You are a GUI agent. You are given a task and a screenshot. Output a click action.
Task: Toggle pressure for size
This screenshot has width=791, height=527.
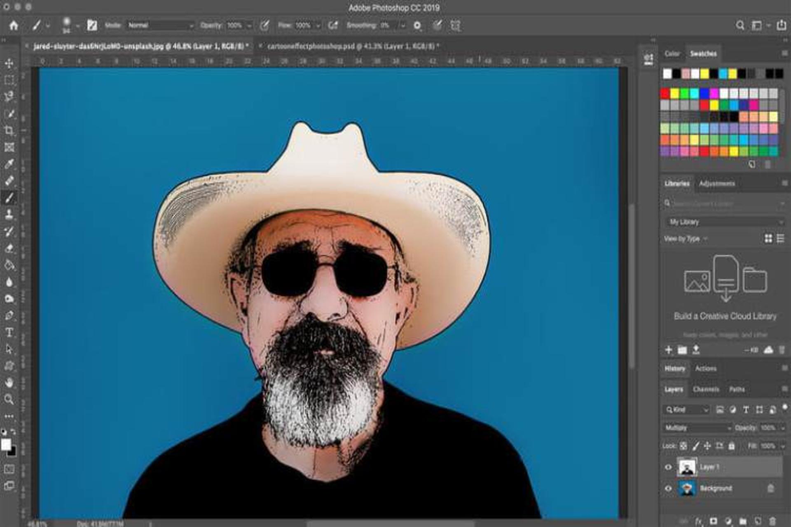pos(437,26)
